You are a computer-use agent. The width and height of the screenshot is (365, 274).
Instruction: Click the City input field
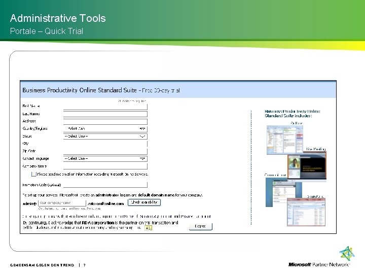(x=105, y=144)
